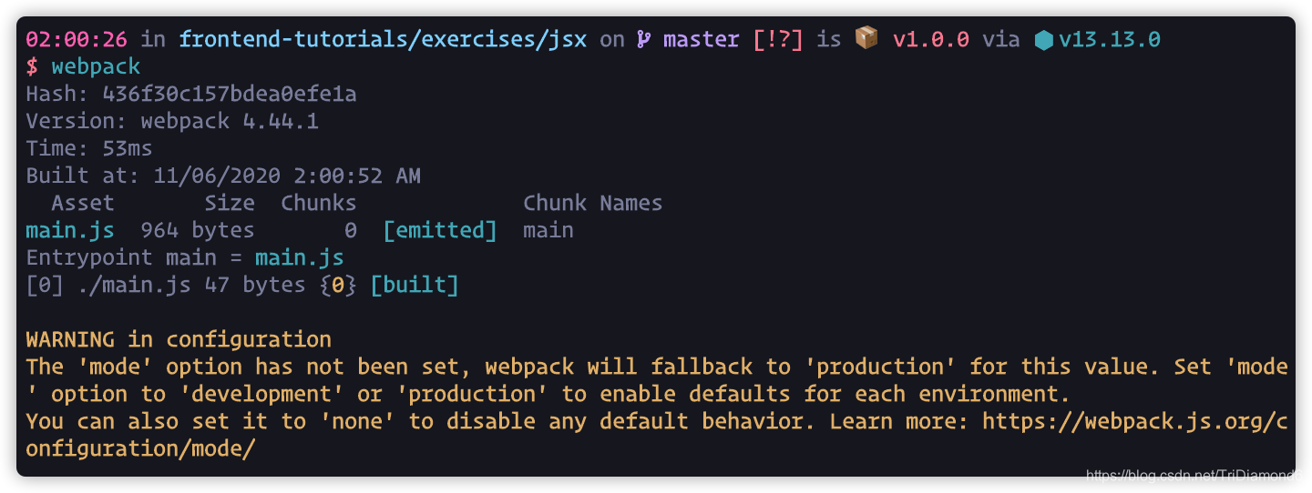Image resolution: width=1312 pixels, height=493 pixels.
Task: Click the v1.0.0 package version
Action: coord(930,40)
